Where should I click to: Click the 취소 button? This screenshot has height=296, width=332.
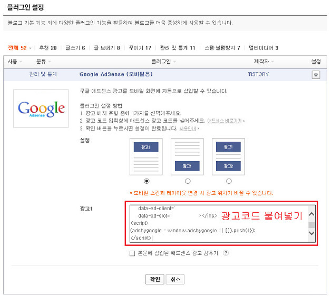point(175,279)
